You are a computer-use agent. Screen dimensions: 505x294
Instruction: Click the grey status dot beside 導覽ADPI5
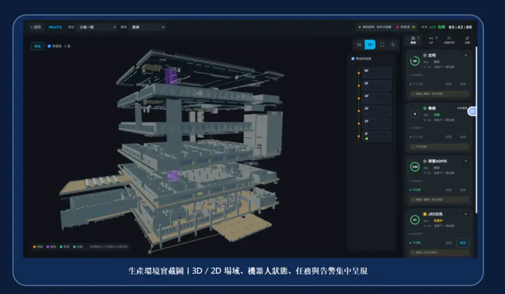click(425, 162)
